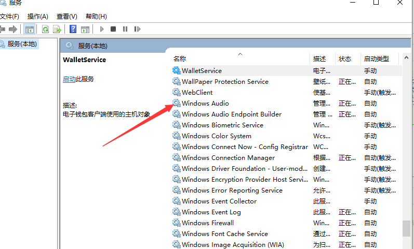Select the WebClient service
This screenshot has height=249, width=414.
pos(287,92)
